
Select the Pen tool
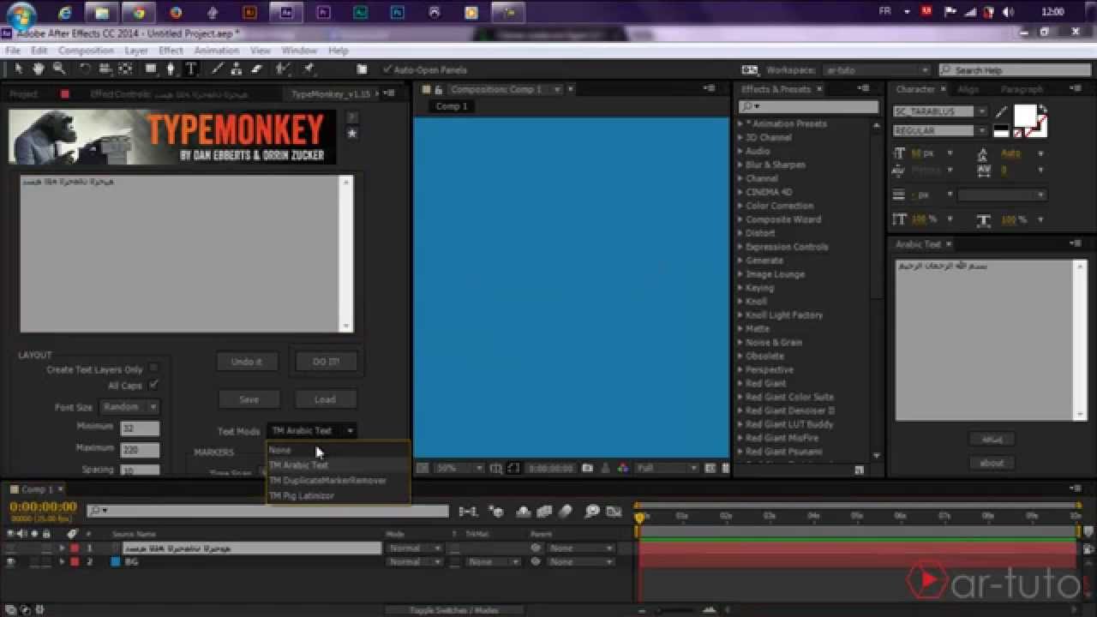[171, 69]
